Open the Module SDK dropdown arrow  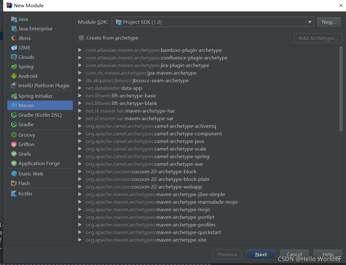pos(310,22)
